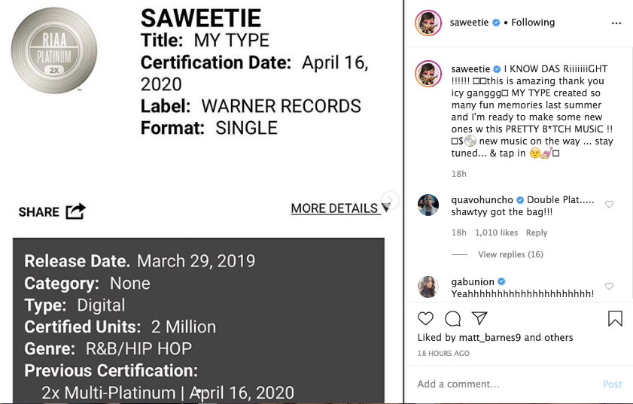Open comment bubble icon below post

452,318
